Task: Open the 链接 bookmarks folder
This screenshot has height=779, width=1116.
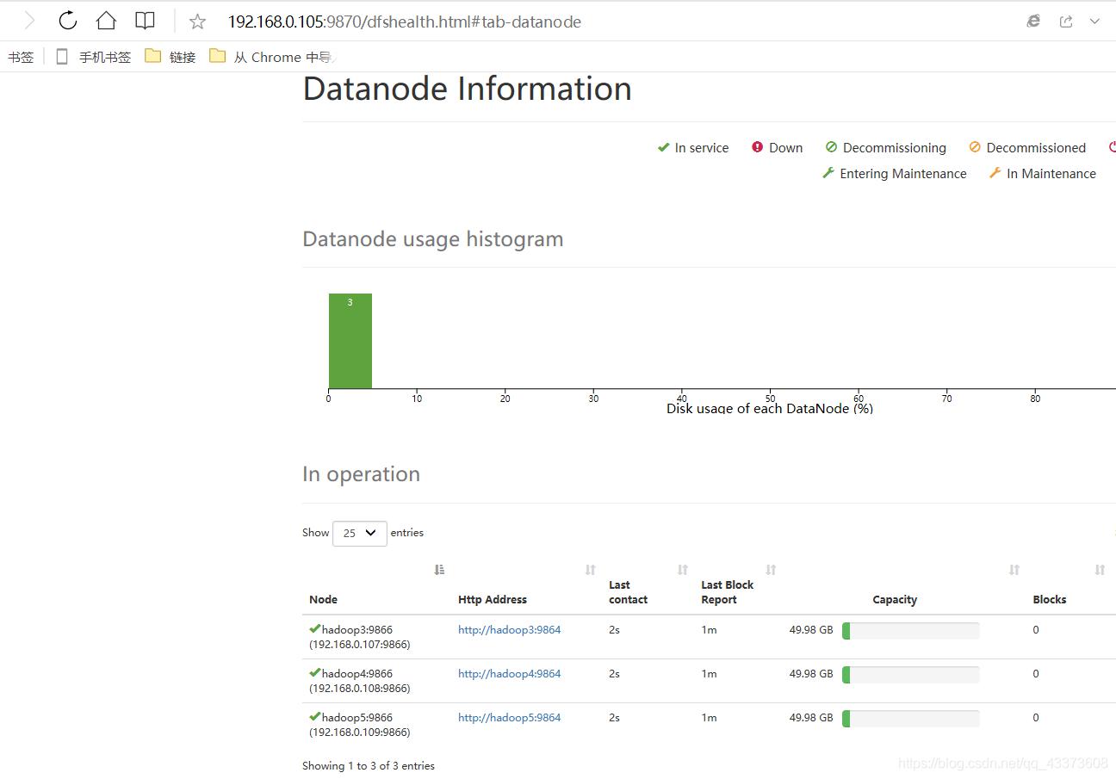Action: (170, 57)
